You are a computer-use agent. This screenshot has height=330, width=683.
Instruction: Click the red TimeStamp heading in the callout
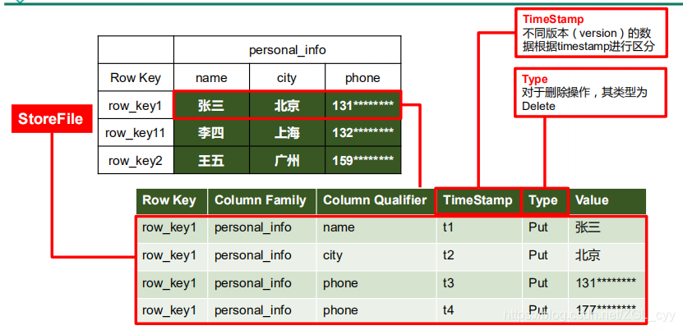coord(553,20)
